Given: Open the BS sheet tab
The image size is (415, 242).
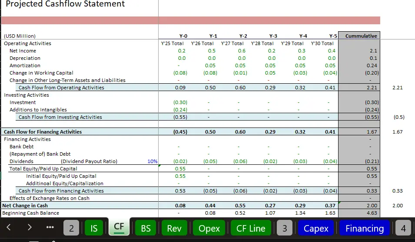Looking at the screenshot, I should pos(146,228).
